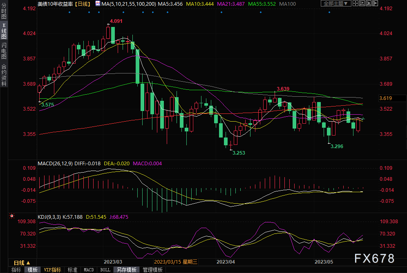407x273 pixels.
Task: Click the MA indicator chart icon
Action: coord(97,3)
